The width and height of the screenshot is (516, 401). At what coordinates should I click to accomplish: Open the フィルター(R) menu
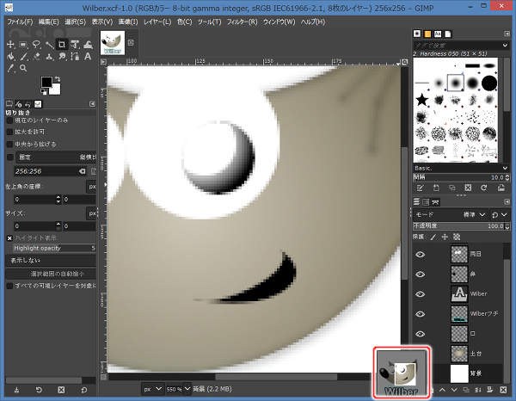[x=243, y=21]
